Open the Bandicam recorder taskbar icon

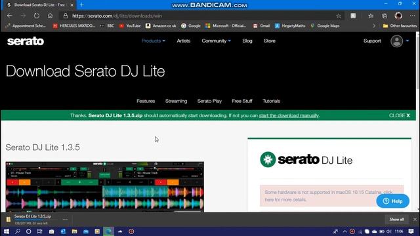click(131, 231)
